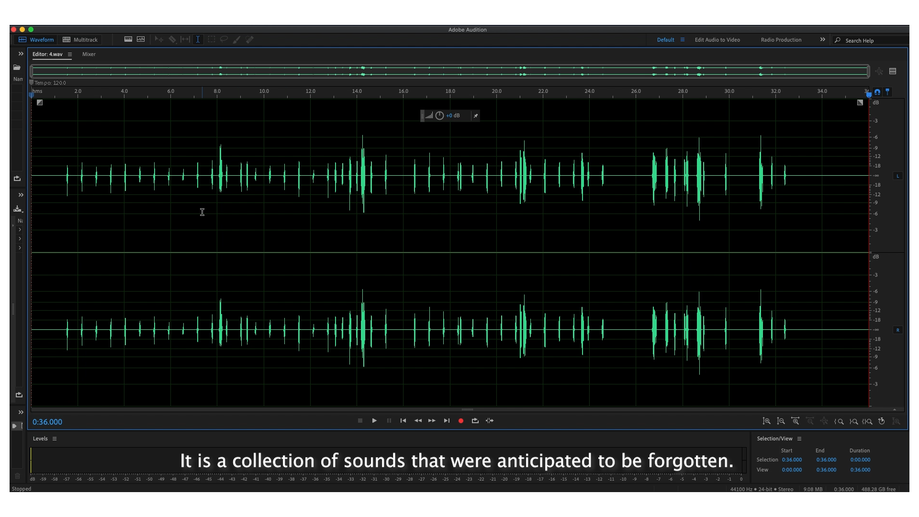Open Selection/View panel menu
Viewport: 919px width, 517px height.
799,439
